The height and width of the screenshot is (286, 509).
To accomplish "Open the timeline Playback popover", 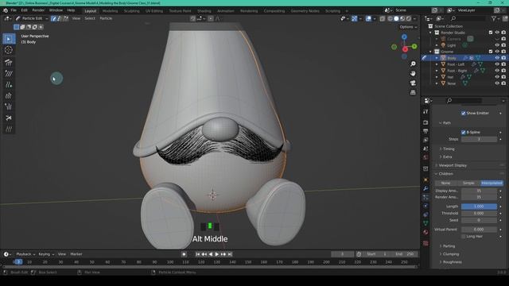I will [x=25, y=254].
